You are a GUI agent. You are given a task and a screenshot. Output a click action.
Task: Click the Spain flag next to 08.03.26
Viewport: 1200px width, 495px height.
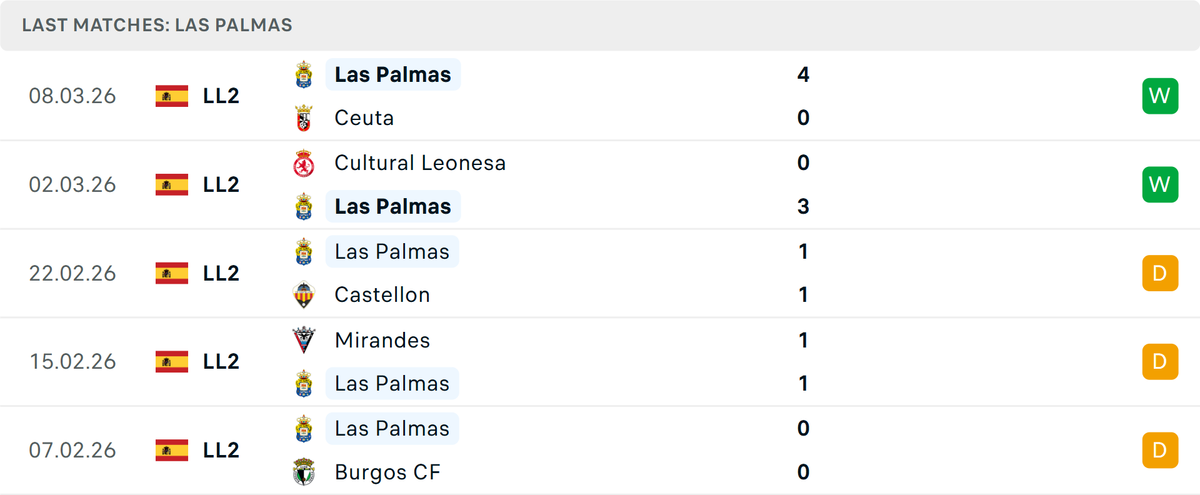coord(171,96)
